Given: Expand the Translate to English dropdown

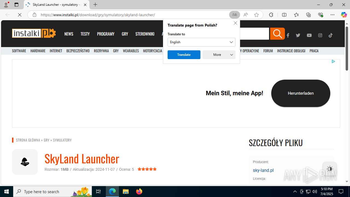Looking at the screenshot, I should 202,42.
